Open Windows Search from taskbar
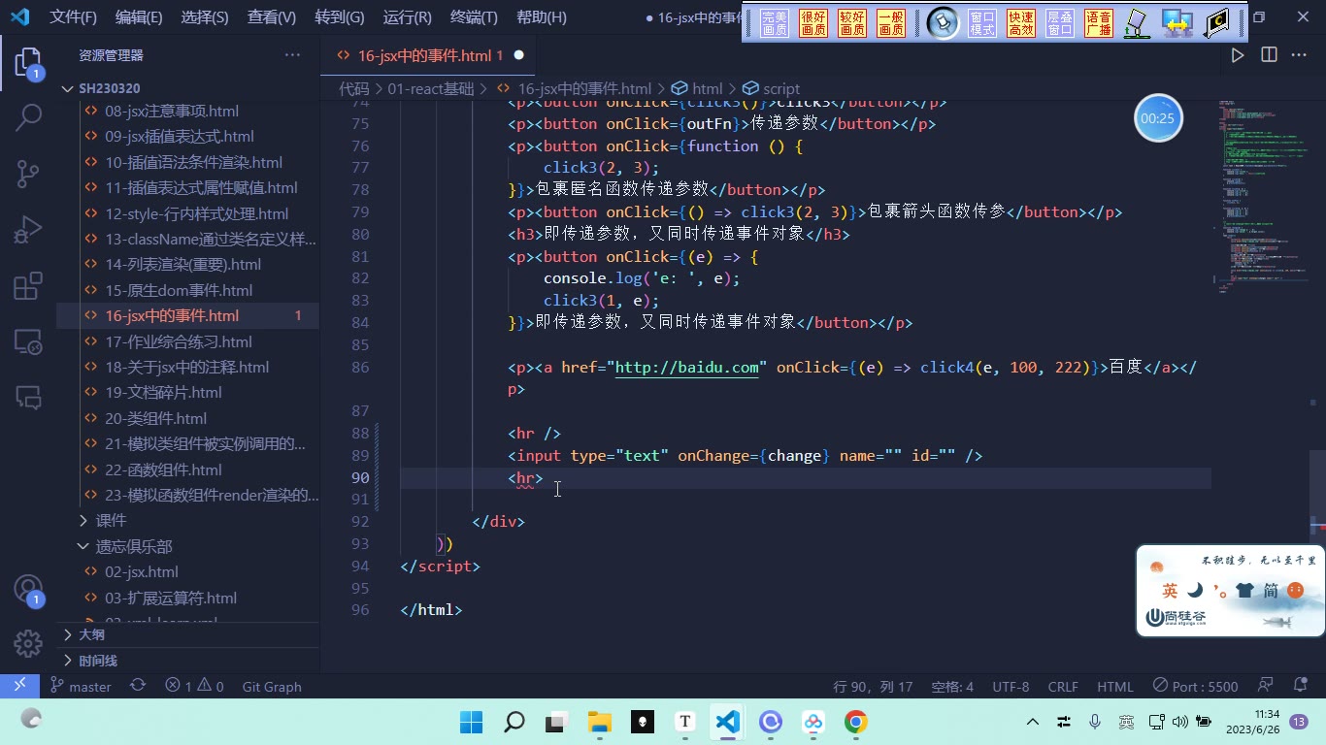This screenshot has height=745, width=1326. tap(514, 722)
